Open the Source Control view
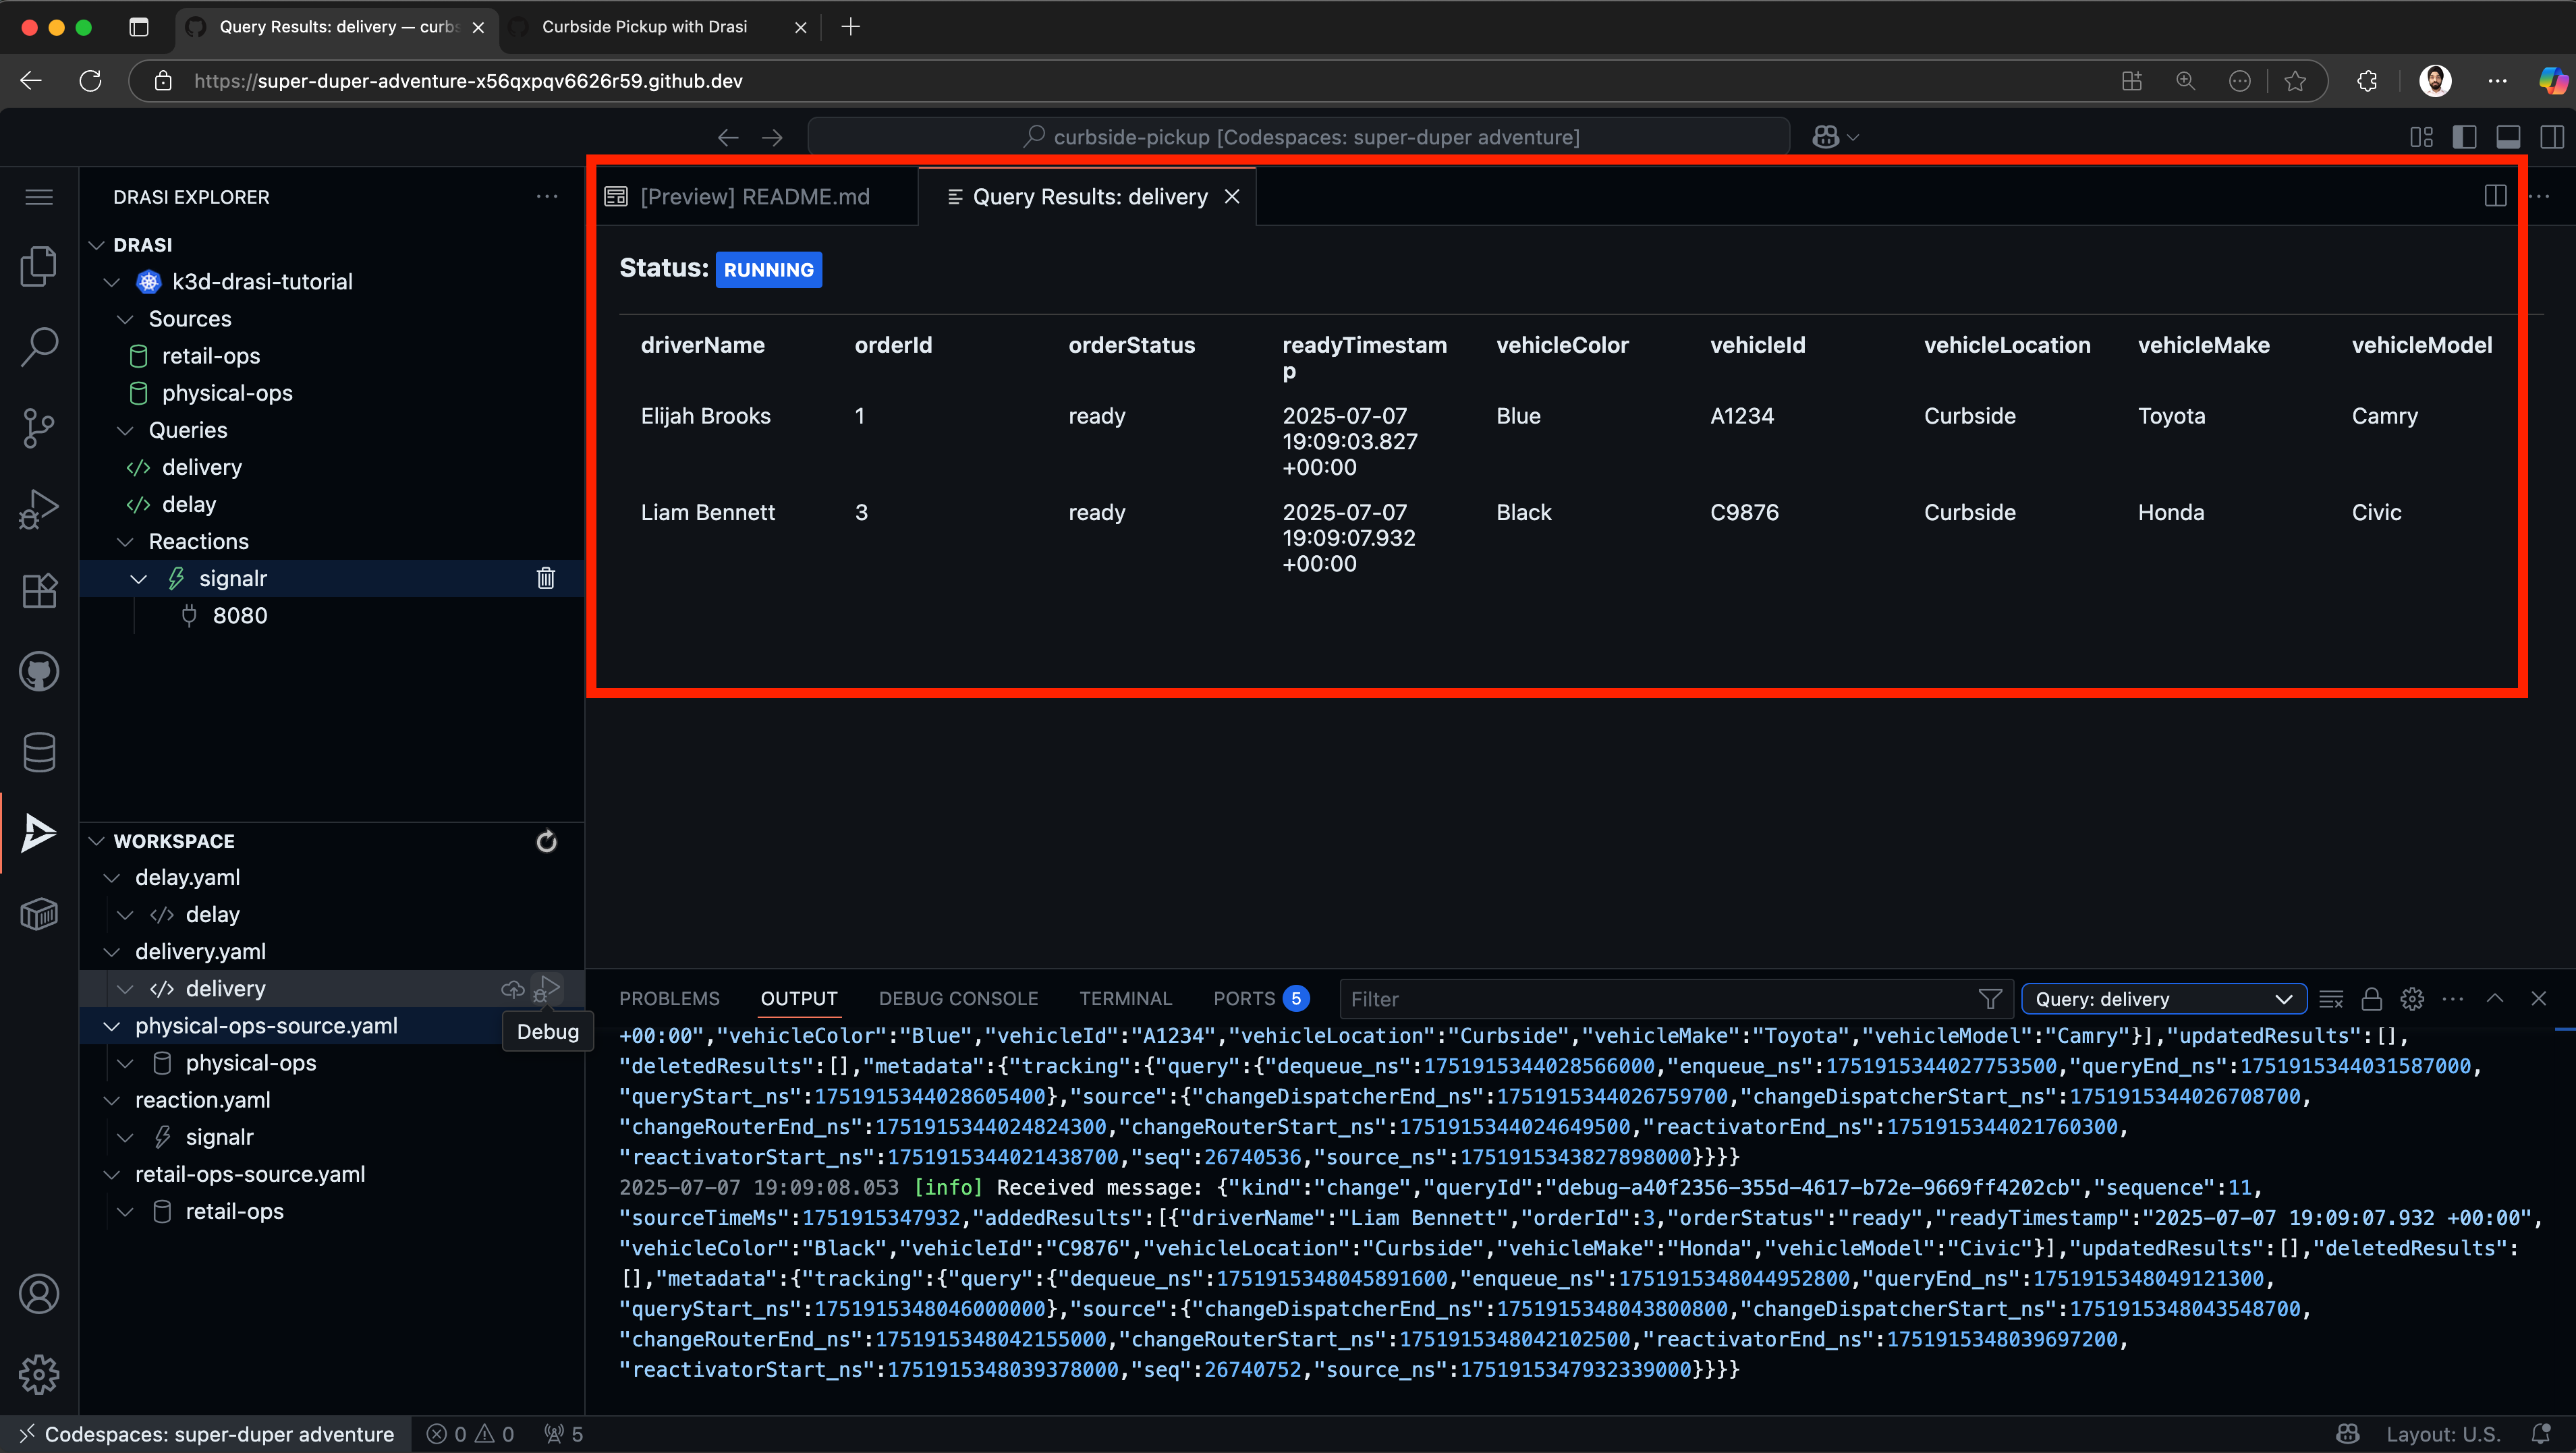This screenshot has height=1453, width=2576. pos(39,427)
